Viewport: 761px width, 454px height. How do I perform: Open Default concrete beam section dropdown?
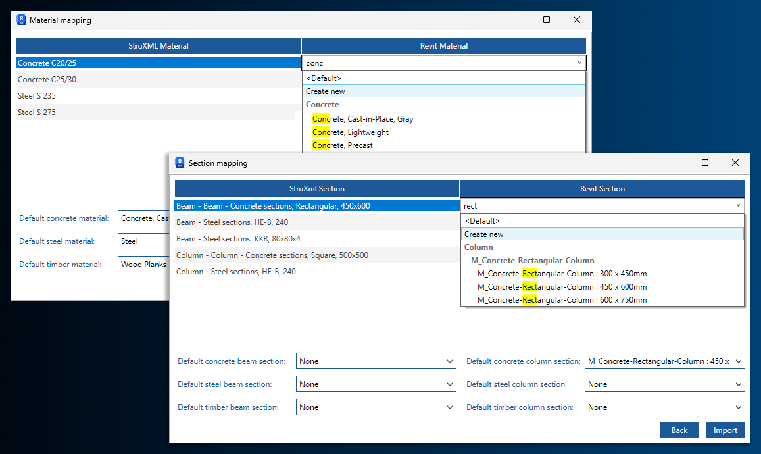tap(376, 361)
